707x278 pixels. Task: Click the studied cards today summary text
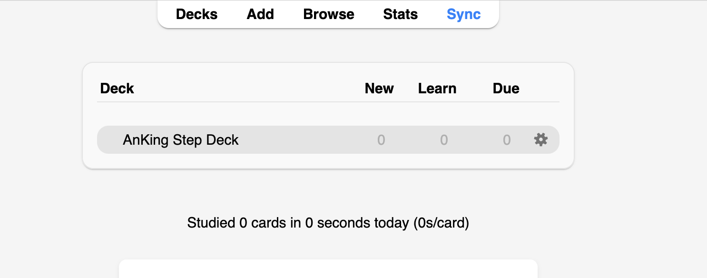tap(328, 223)
